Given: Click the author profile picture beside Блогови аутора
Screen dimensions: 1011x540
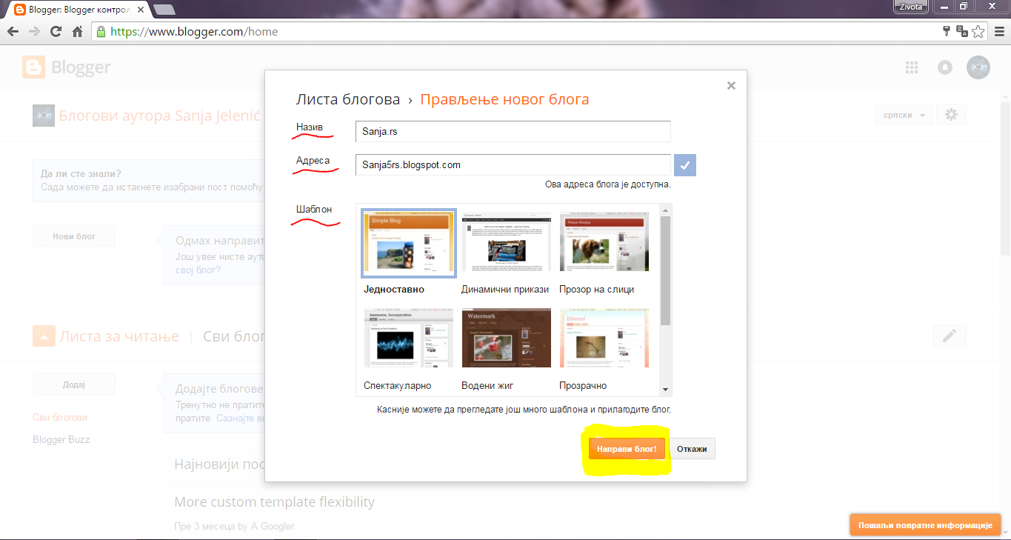Looking at the screenshot, I should pos(44,116).
